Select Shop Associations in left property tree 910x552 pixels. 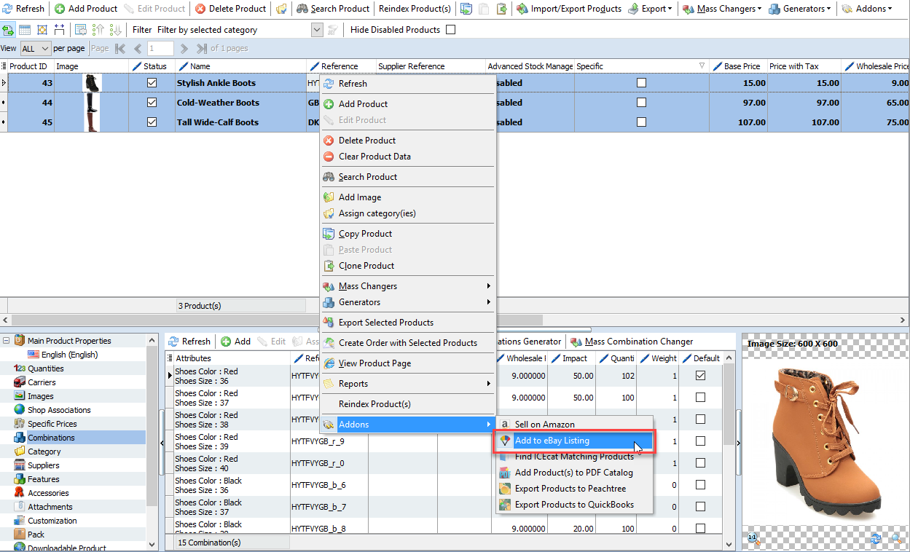(x=59, y=410)
